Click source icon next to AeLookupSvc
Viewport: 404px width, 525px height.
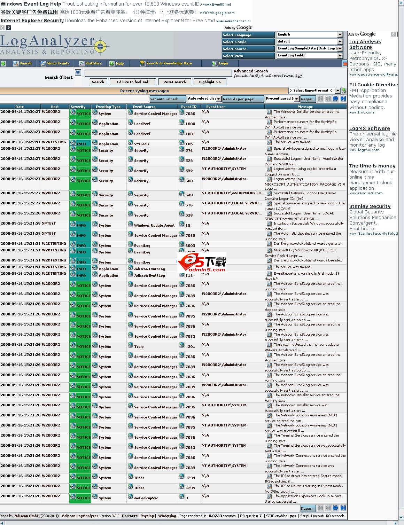[130, 497]
